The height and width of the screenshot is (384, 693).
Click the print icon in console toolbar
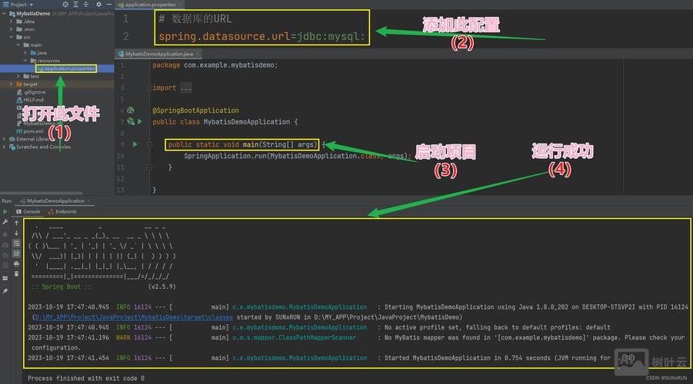pyautogui.click(x=17, y=263)
